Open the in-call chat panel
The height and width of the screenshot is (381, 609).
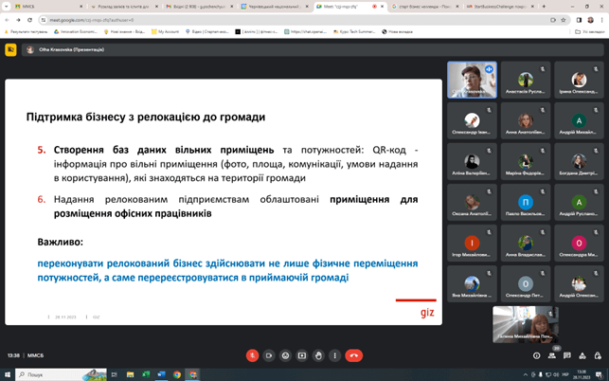click(567, 355)
